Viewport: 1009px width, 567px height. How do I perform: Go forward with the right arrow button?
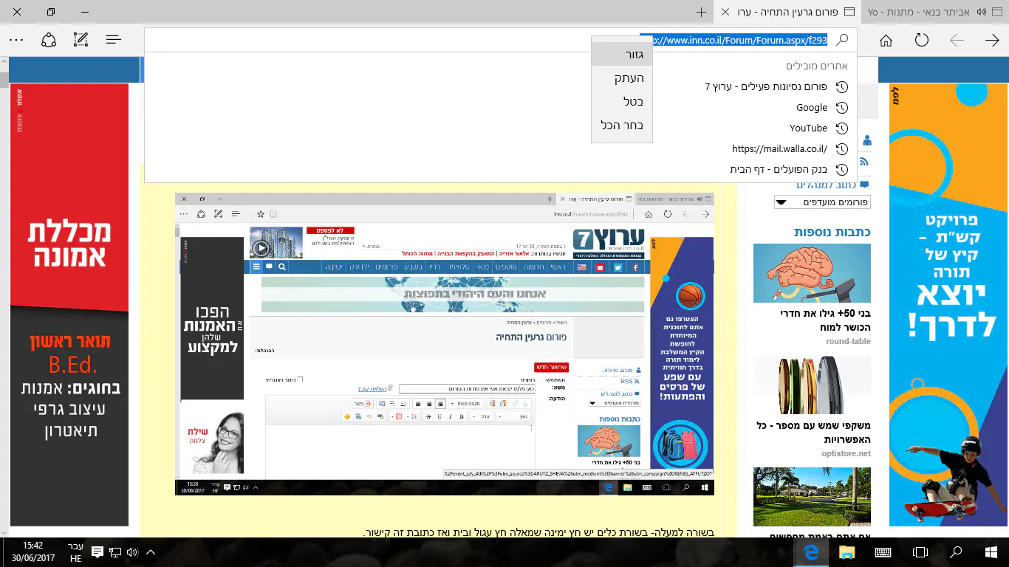[x=992, y=40]
